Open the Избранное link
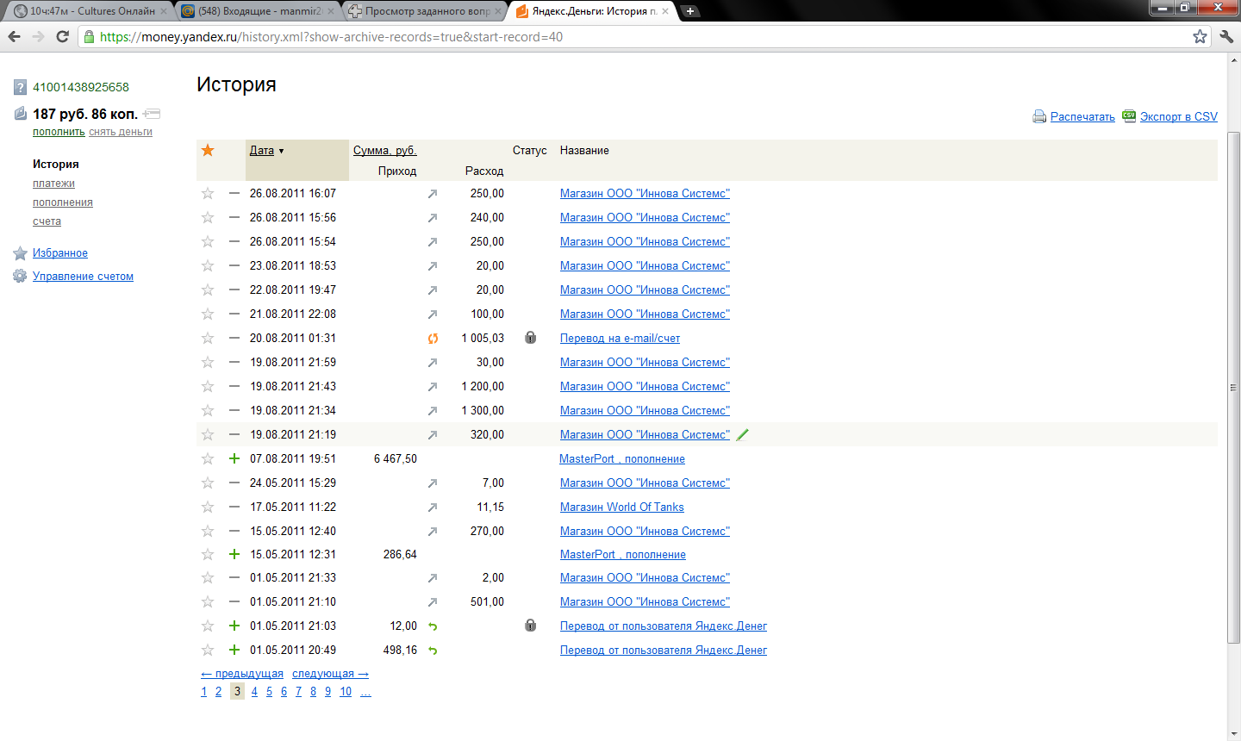Screen dimensions: 1241x741 [60, 253]
